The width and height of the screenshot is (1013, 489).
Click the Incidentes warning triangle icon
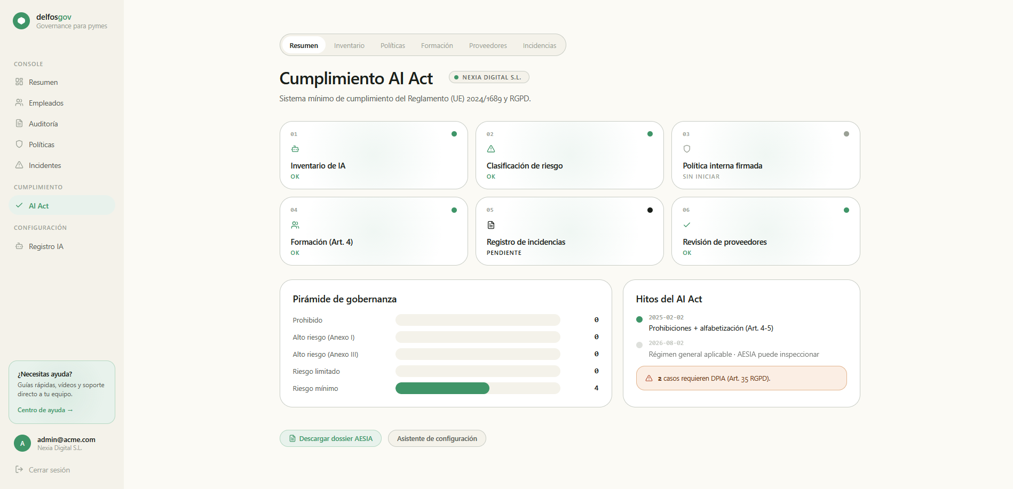coord(19,165)
